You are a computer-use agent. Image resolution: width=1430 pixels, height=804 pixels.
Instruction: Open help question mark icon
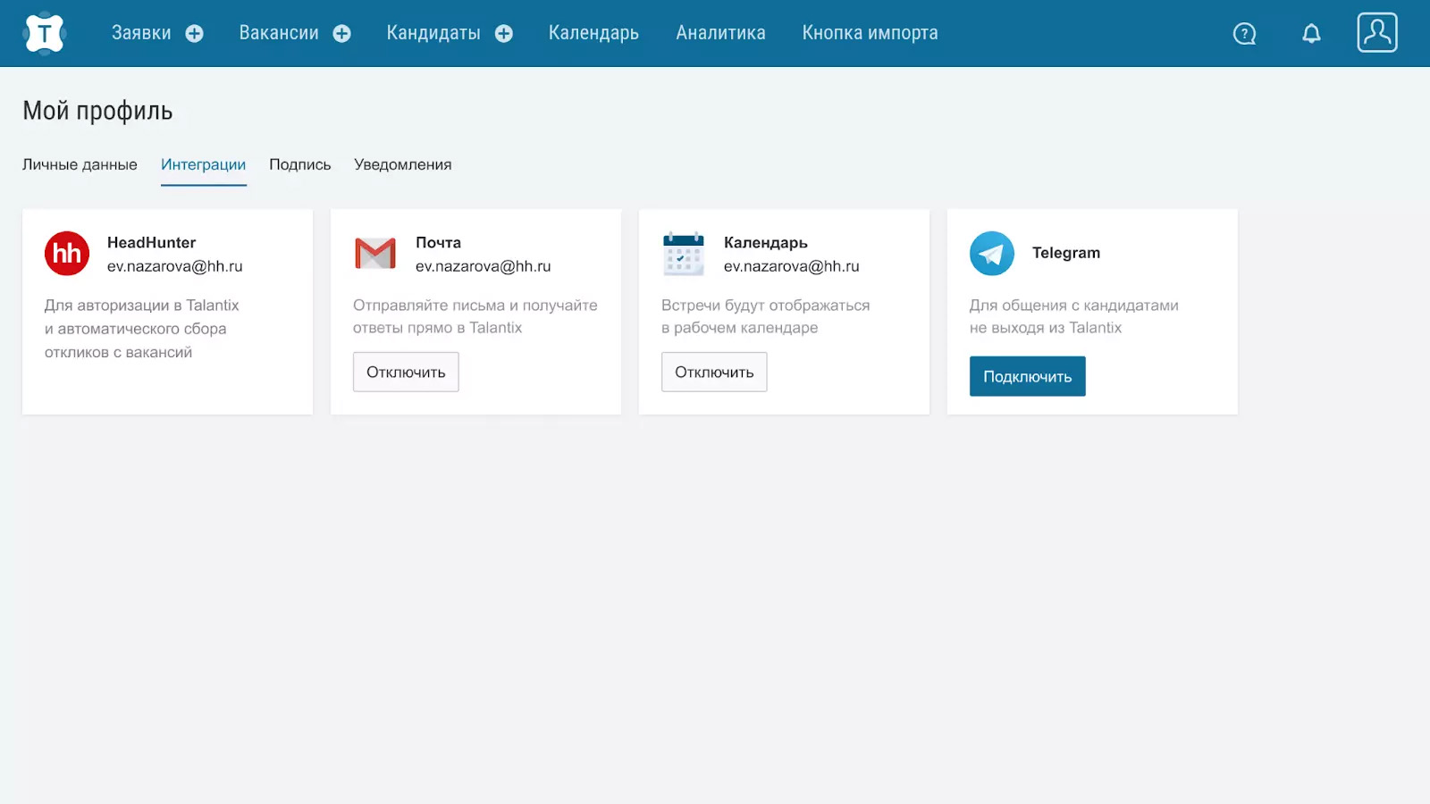[1244, 34]
